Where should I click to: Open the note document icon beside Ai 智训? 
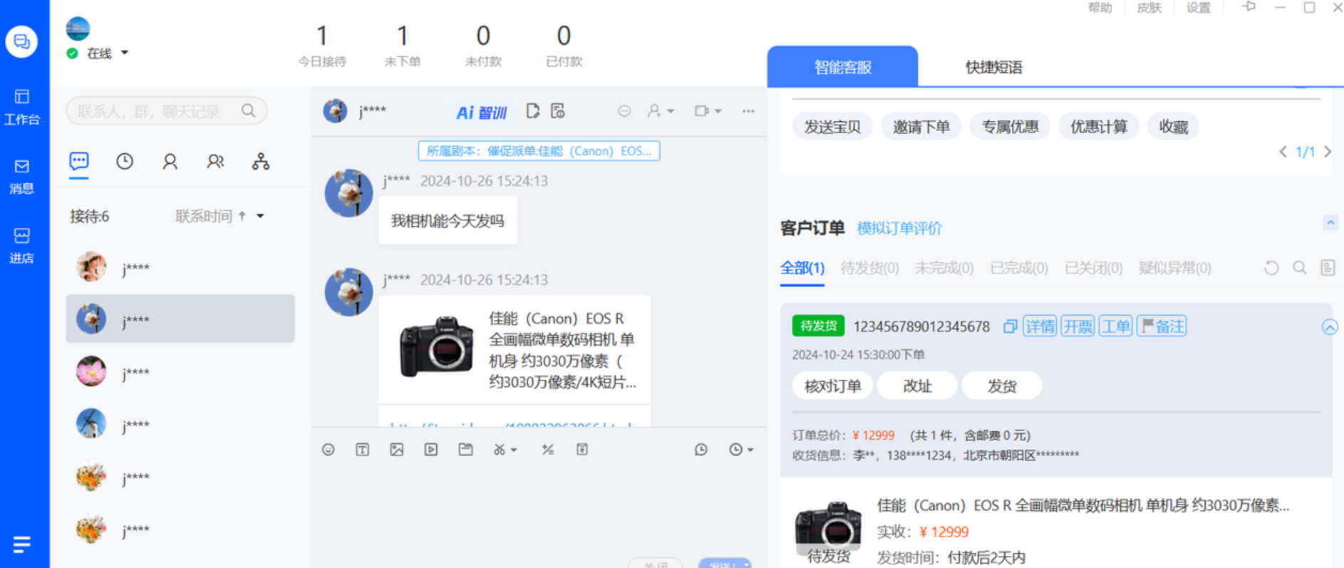click(533, 110)
